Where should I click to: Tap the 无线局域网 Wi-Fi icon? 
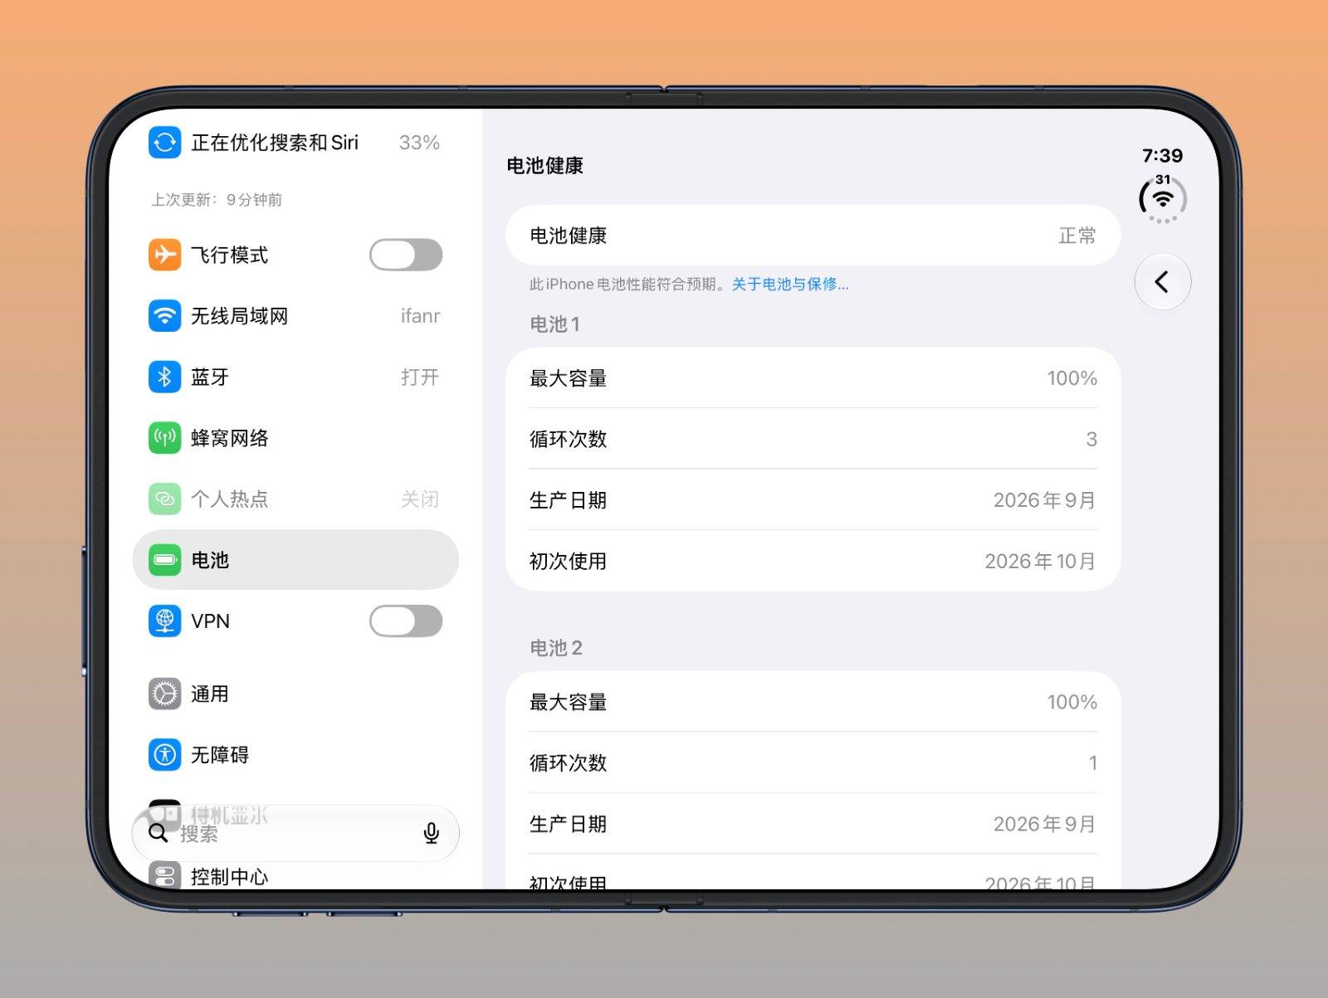pyautogui.click(x=164, y=316)
